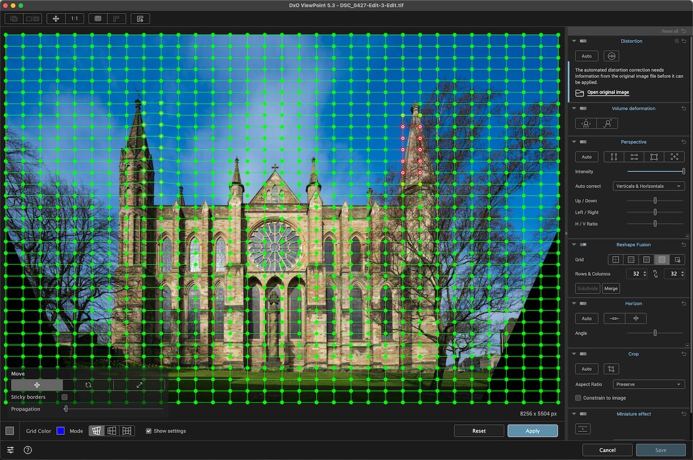Select the single image view icon in top toolbar
This screenshot has width=693, height=460.
pyautogui.click(x=14, y=18)
